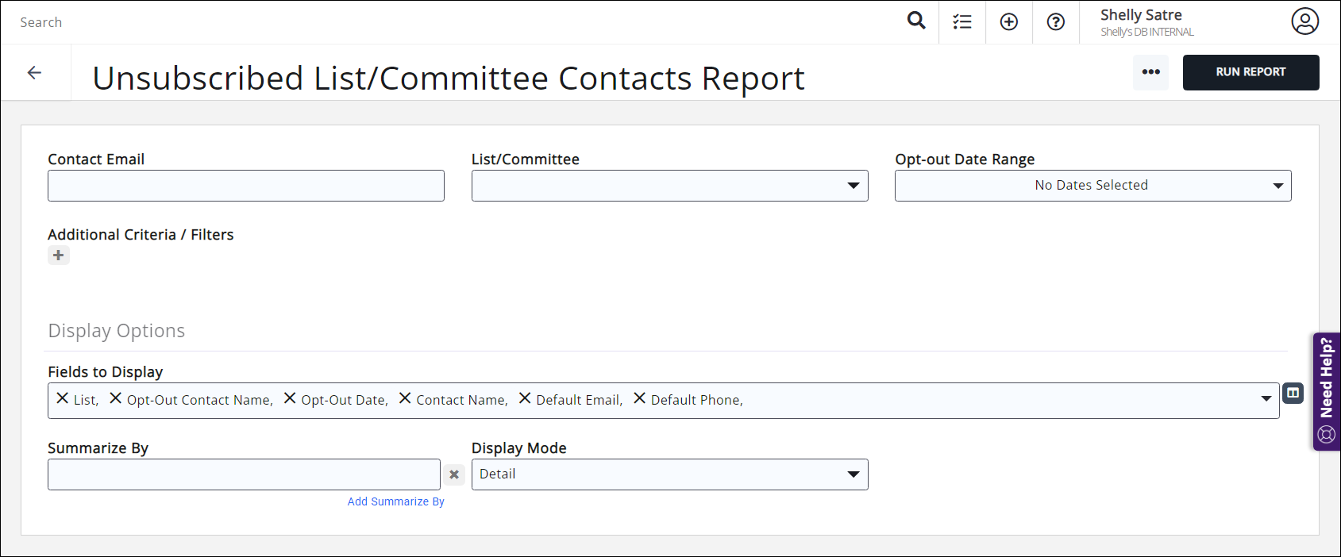Open the help question mark icon

coord(1055,22)
